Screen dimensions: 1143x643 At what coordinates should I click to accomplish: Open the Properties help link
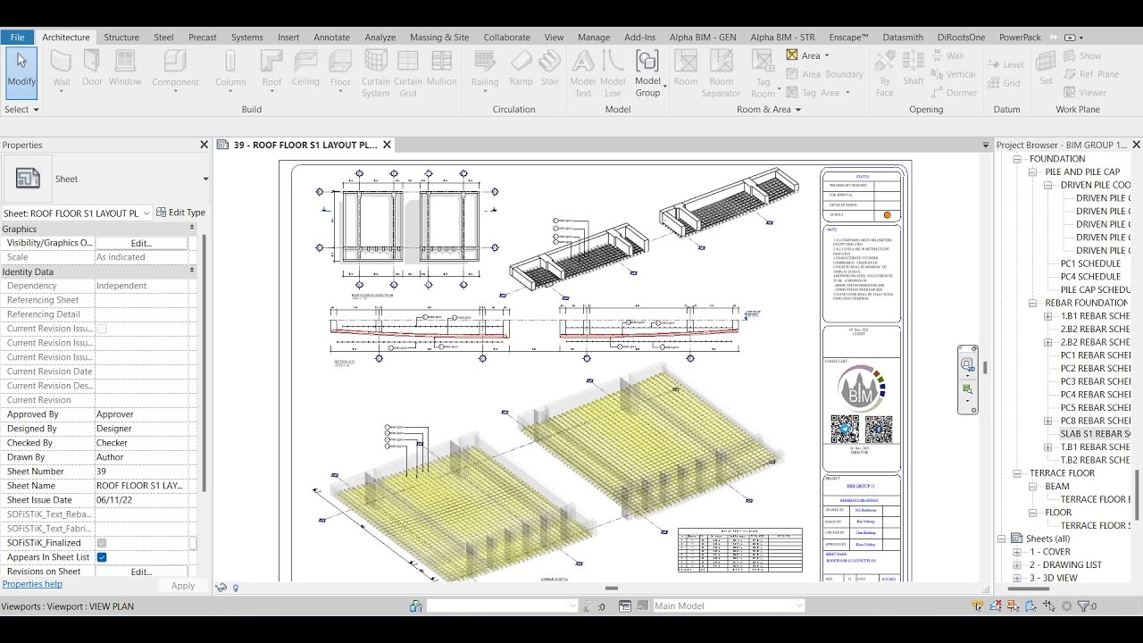click(32, 584)
